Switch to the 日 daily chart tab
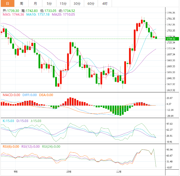180x176 pixels. (x=7, y=3)
